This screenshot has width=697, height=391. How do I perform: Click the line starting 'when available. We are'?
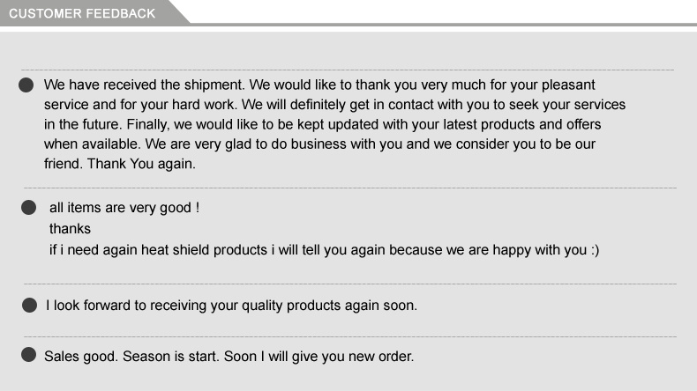[x=319, y=144]
